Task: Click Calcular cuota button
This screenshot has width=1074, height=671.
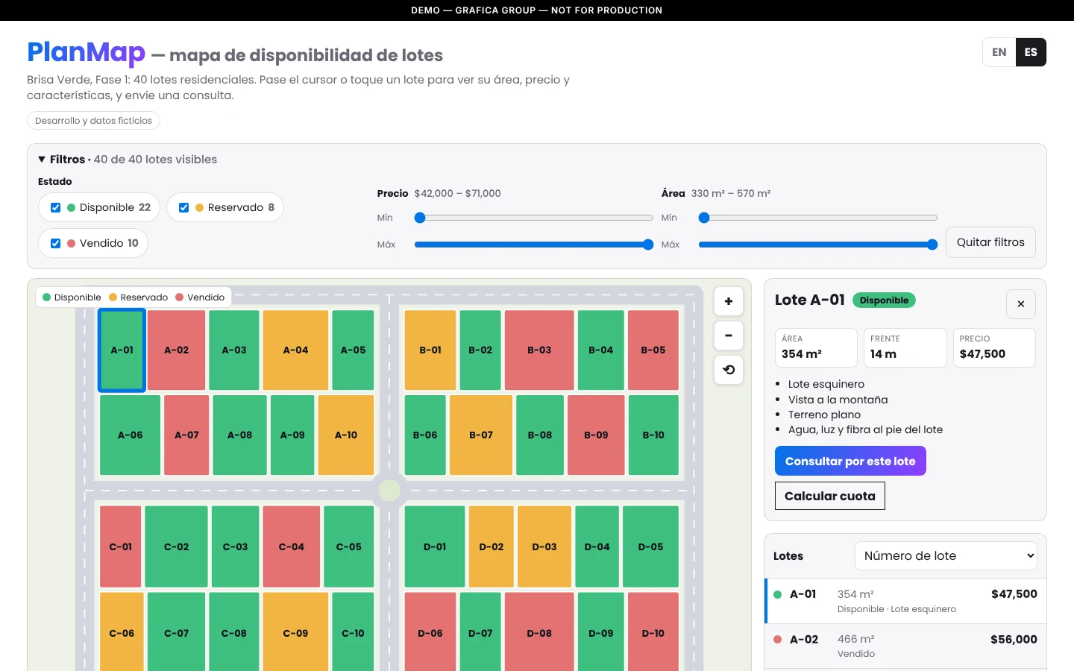Action: [x=830, y=496]
